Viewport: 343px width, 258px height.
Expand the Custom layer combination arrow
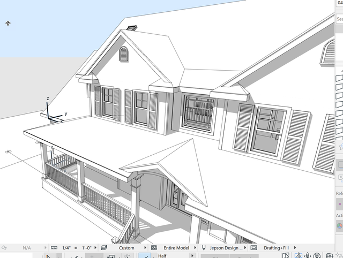pos(145,248)
